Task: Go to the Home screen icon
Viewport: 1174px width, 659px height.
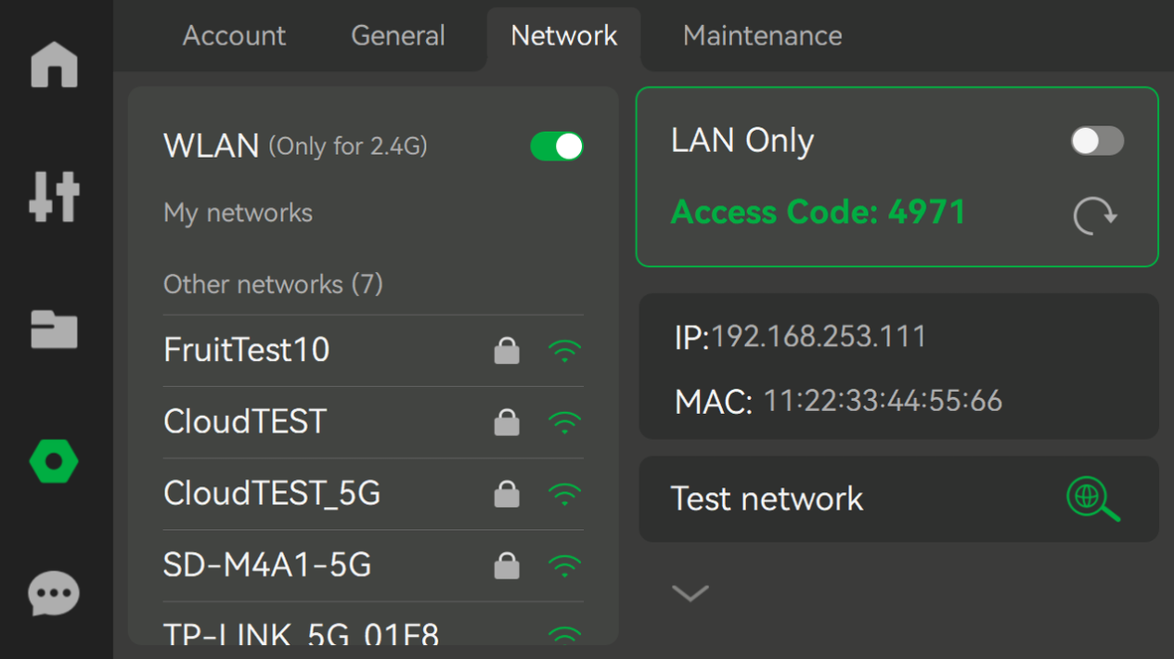Action: (54, 65)
